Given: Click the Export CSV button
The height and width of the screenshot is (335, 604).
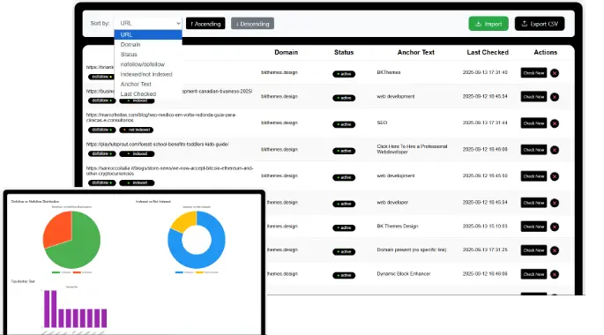Looking at the screenshot, I should 540,24.
